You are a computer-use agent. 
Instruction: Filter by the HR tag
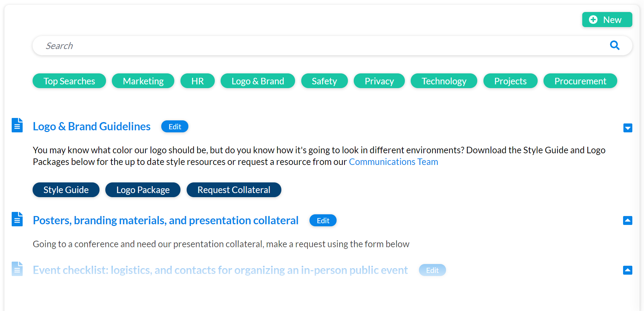click(x=198, y=81)
